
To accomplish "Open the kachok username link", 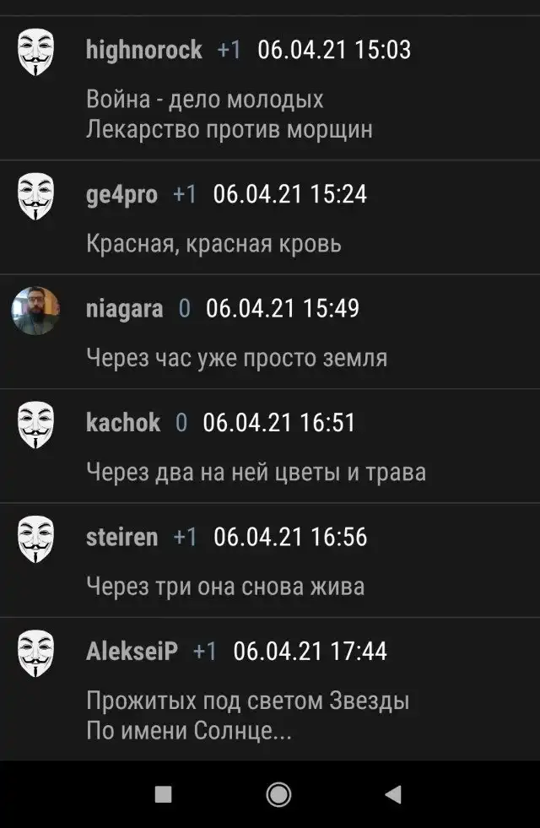I will coord(123,423).
